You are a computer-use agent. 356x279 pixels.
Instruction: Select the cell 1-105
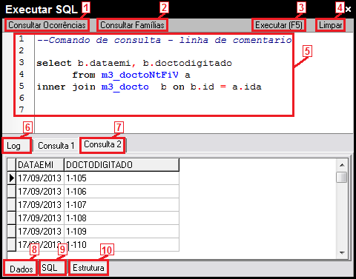[x=122, y=178]
